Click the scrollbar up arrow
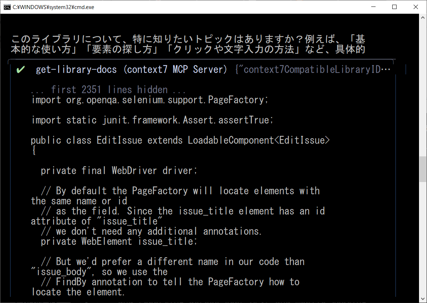427x303 pixels. pyautogui.click(x=423, y=17)
